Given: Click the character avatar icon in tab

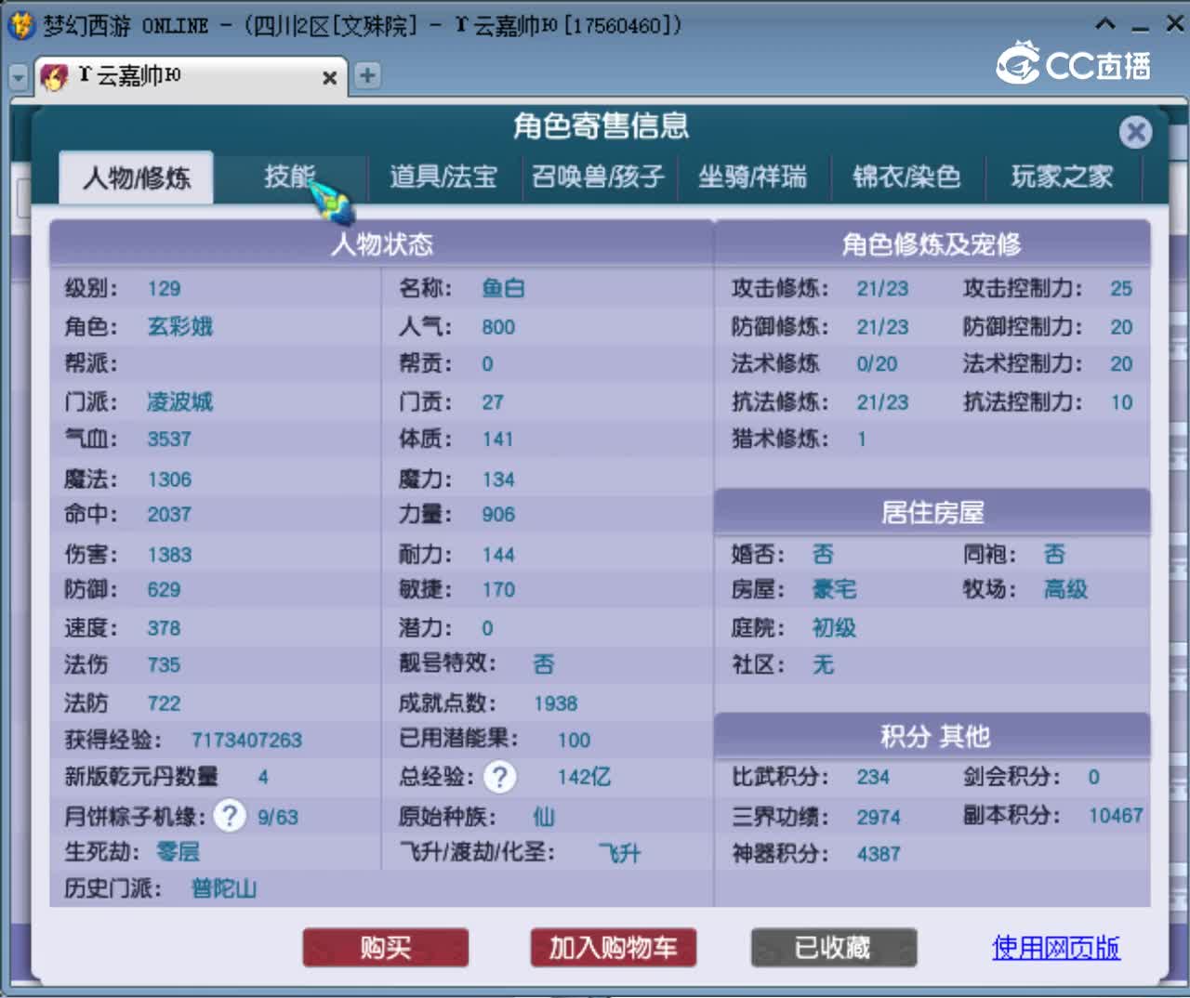Looking at the screenshot, I should coord(54,77).
